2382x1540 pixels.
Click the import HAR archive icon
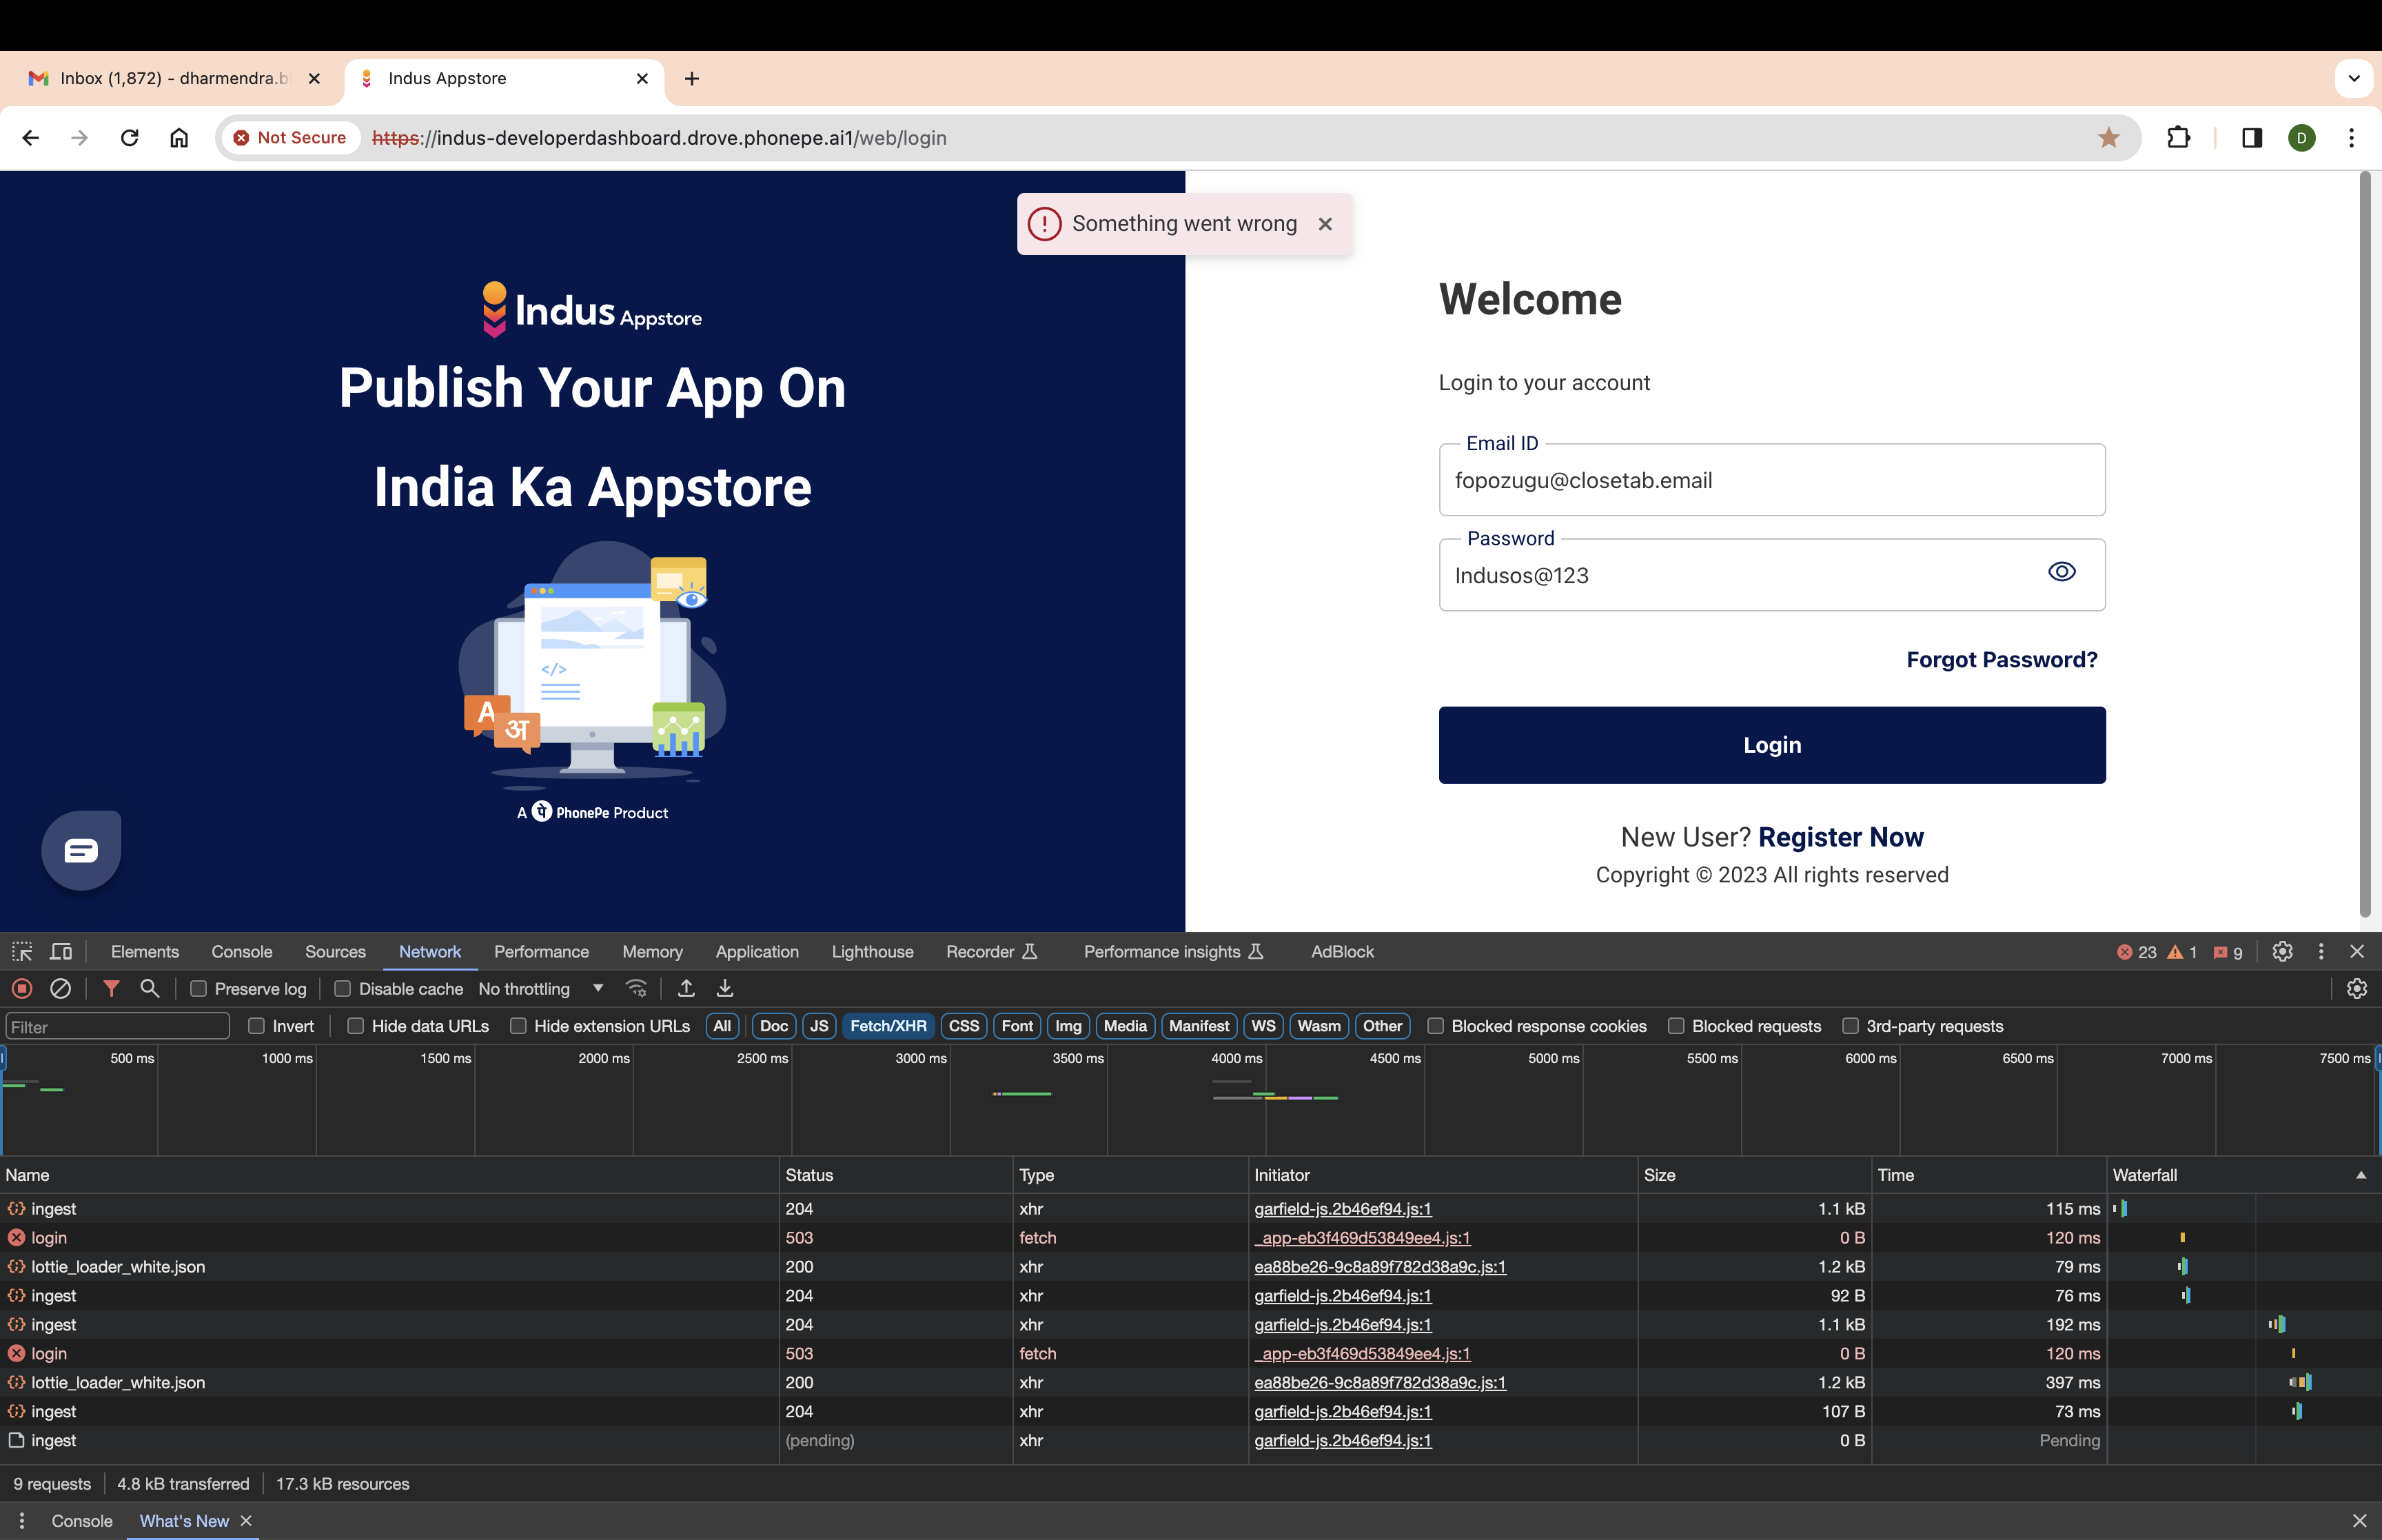(688, 988)
